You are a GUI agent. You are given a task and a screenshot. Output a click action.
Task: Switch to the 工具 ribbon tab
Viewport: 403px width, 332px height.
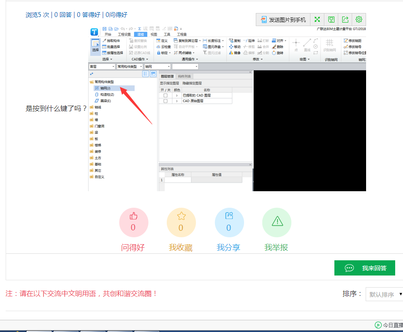tap(167, 34)
